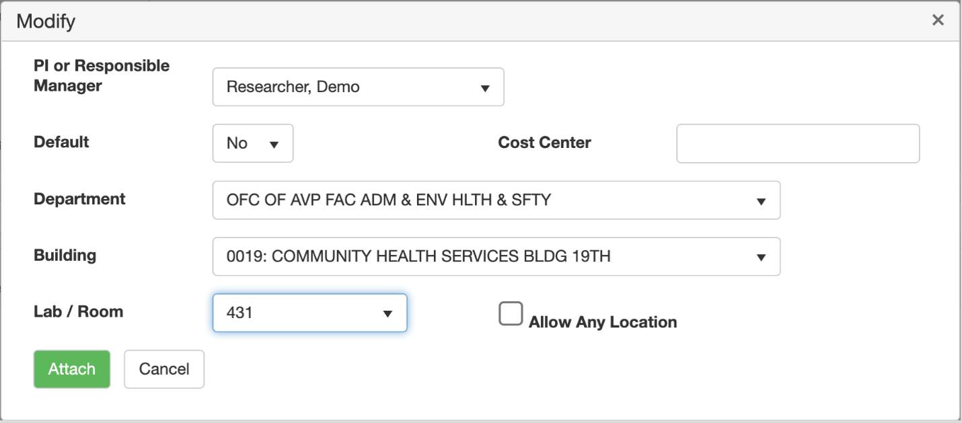This screenshot has width=962, height=423.
Task: Click the 0019: COMMUNITY HEALTH SERVICES value
Action: [418, 256]
